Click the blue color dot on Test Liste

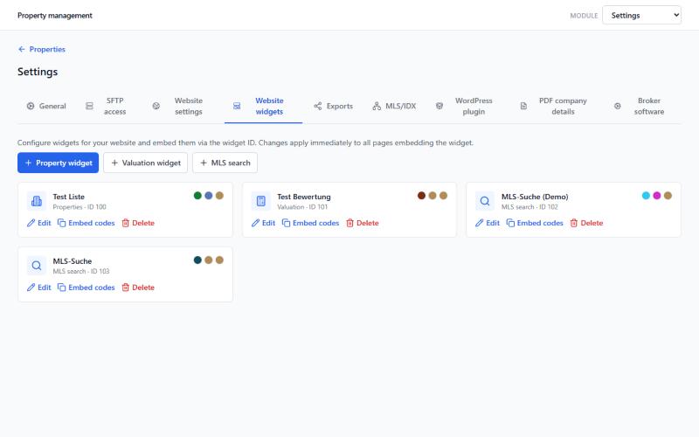(x=209, y=195)
